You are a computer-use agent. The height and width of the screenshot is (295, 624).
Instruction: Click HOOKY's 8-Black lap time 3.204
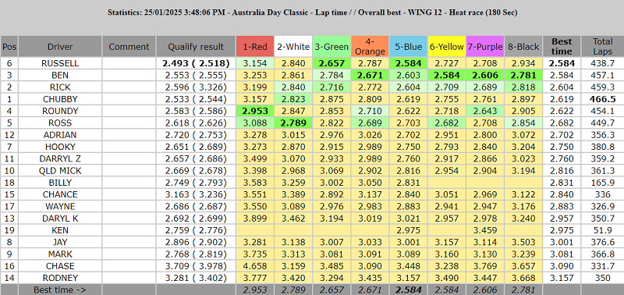point(523,147)
